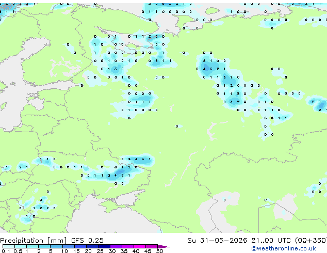This screenshot has height=253, width=327.
Task: Click the '0 2 4 4 1' precipitation row
Action: tap(136, 159)
